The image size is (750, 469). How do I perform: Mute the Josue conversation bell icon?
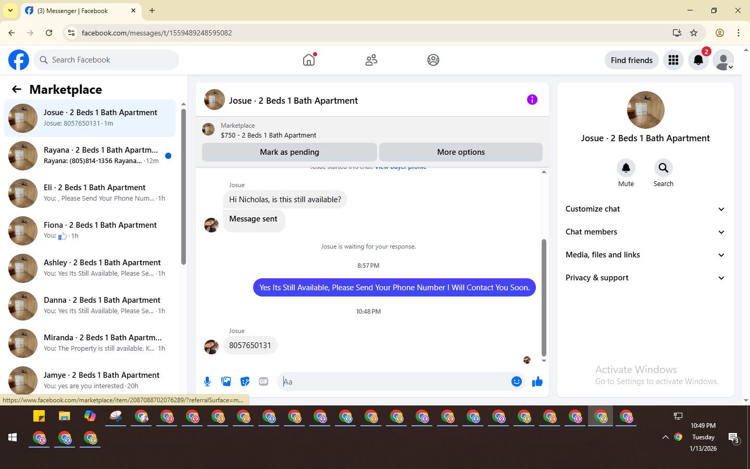(x=626, y=168)
